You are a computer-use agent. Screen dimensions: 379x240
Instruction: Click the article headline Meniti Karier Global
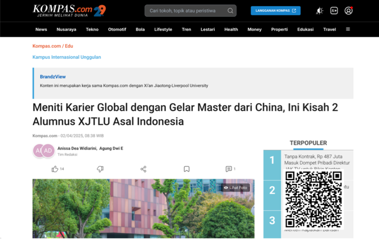185,114
